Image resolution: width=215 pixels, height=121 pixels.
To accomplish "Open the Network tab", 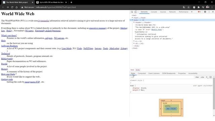I will pyautogui.click(x=172, y=12).
